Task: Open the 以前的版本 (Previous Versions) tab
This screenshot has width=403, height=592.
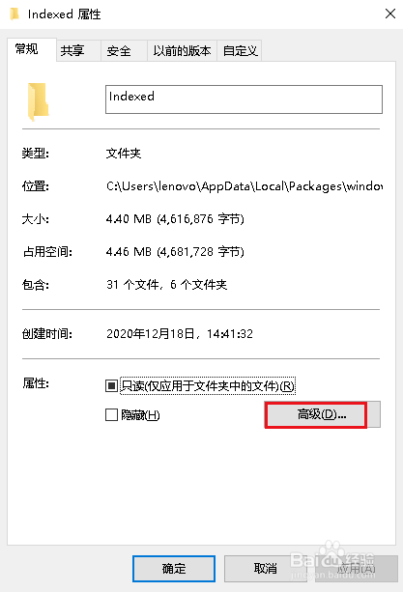Action: click(x=182, y=50)
